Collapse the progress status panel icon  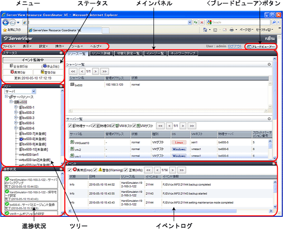coord(61,169)
